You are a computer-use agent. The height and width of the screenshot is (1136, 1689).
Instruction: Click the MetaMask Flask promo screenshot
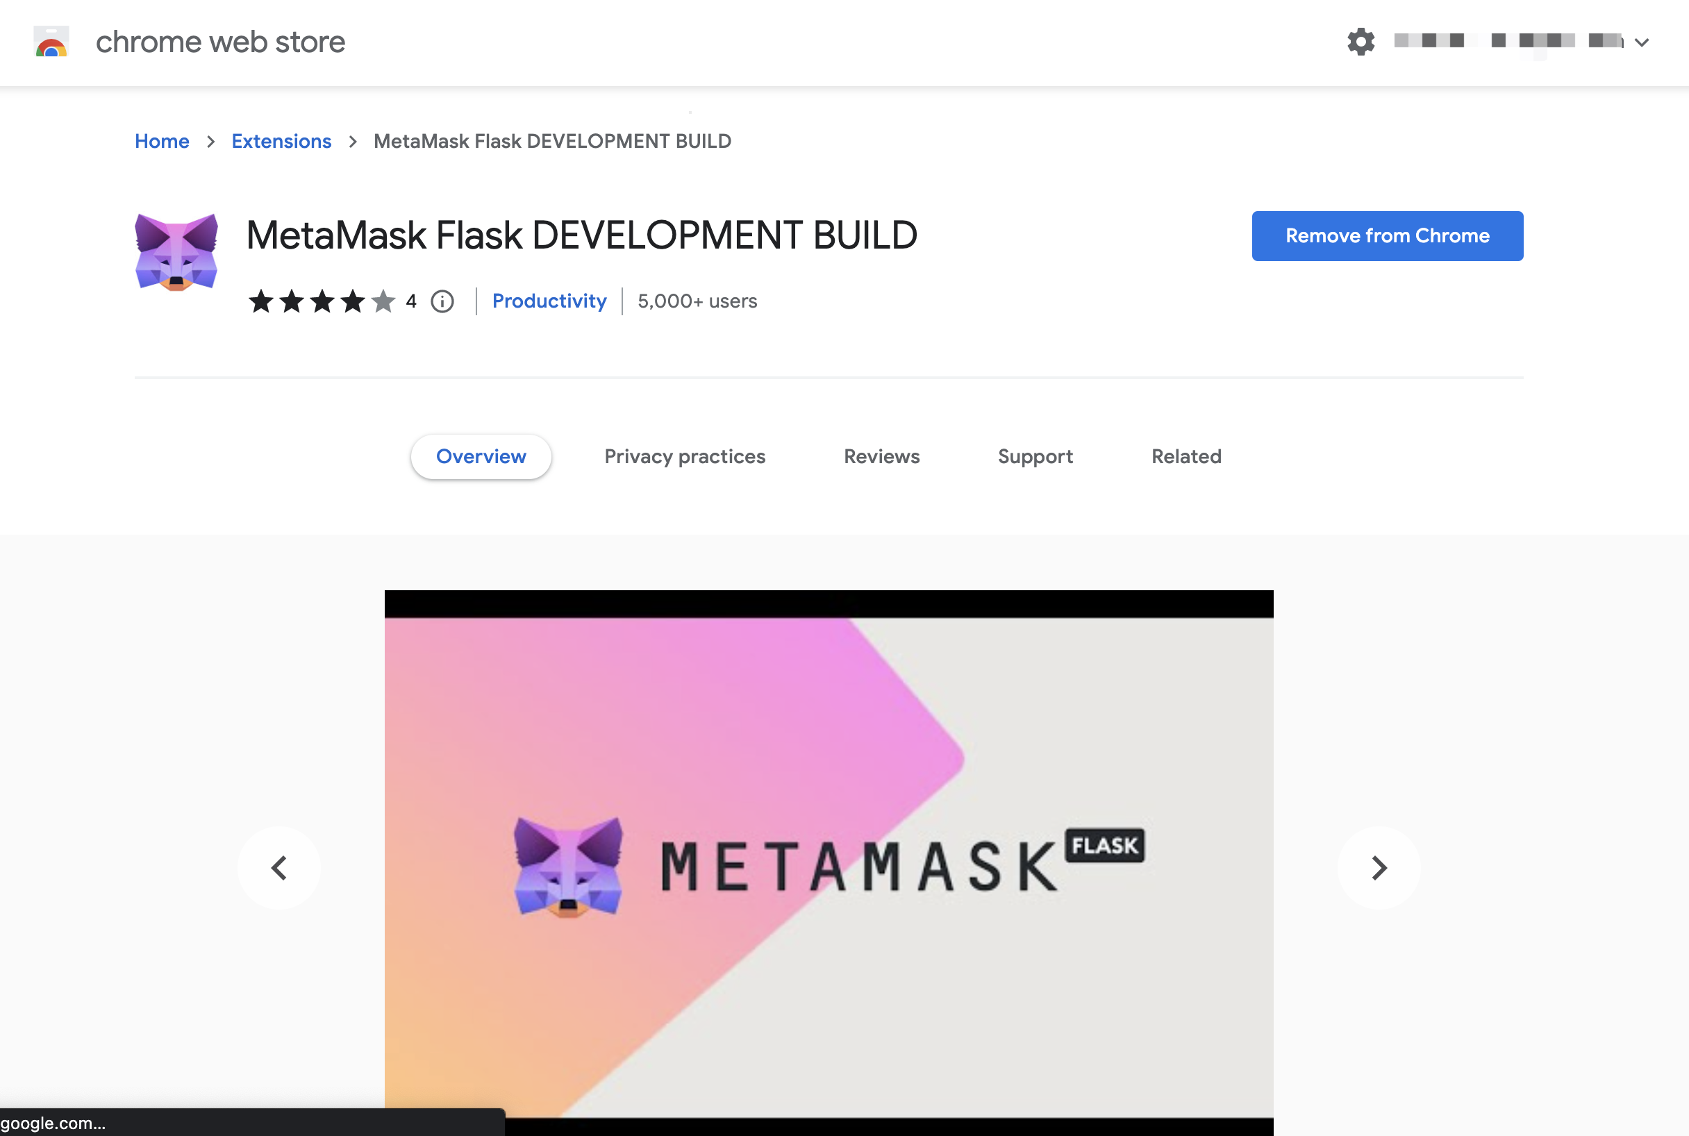click(829, 862)
